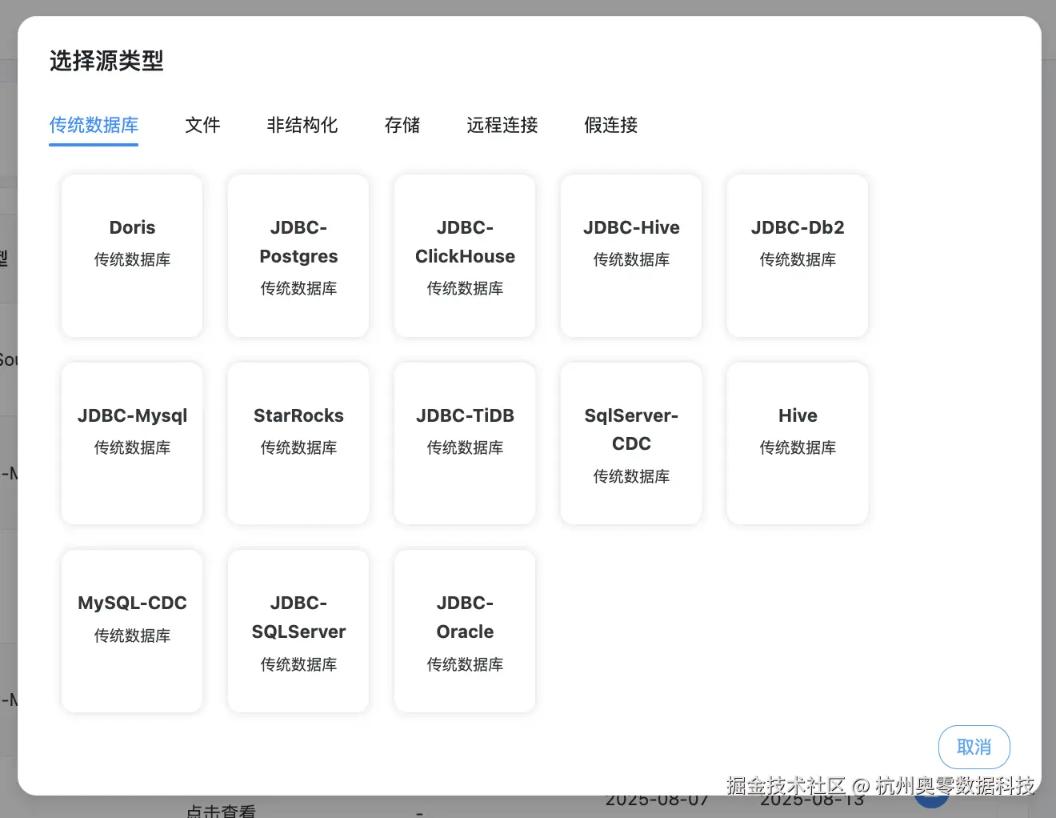This screenshot has height=818, width=1056.
Task: Pick the JDBC-SQLServer source card
Action: tap(298, 632)
